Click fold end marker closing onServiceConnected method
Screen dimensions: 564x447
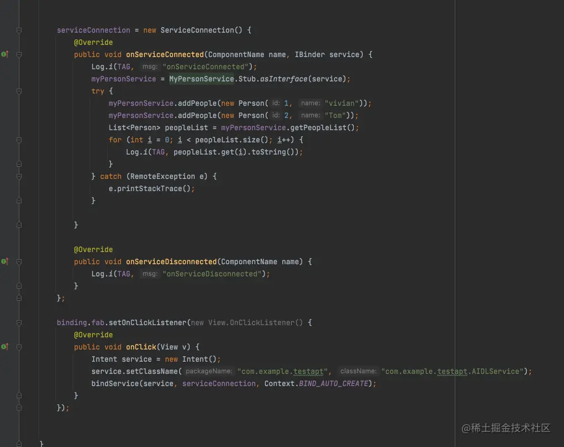(x=19, y=225)
